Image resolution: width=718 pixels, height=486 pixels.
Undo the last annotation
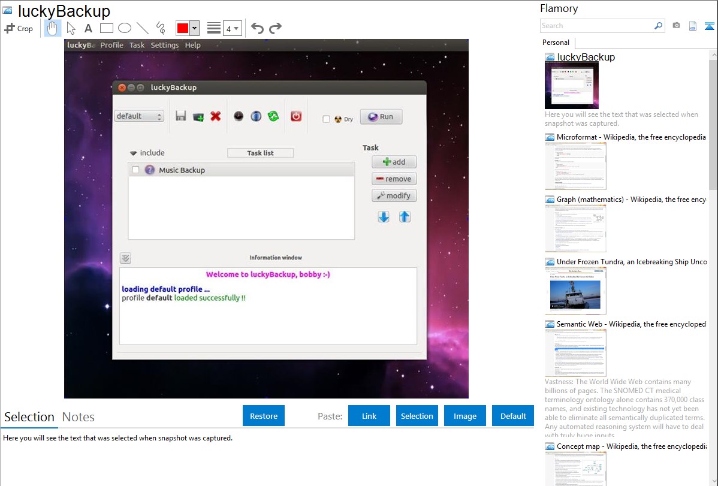257,28
